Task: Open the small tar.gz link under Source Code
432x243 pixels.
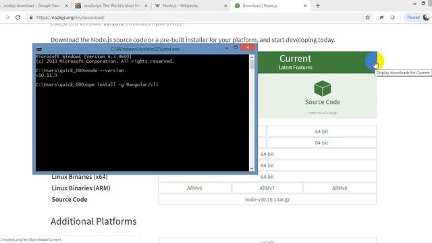Action: tap(323, 113)
